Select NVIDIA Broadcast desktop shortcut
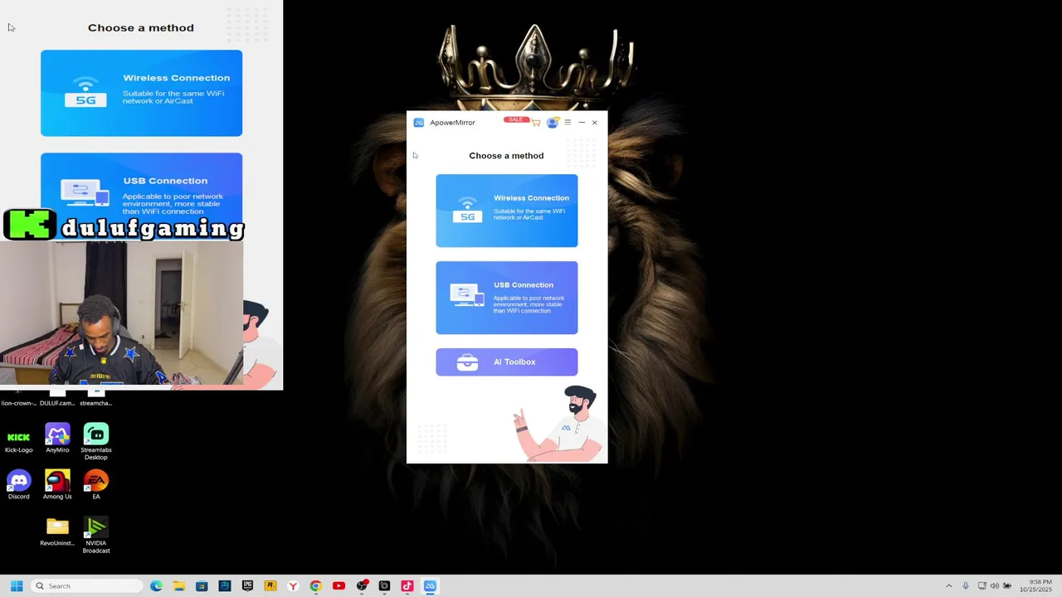The height and width of the screenshot is (597, 1062). pyautogui.click(x=96, y=536)
